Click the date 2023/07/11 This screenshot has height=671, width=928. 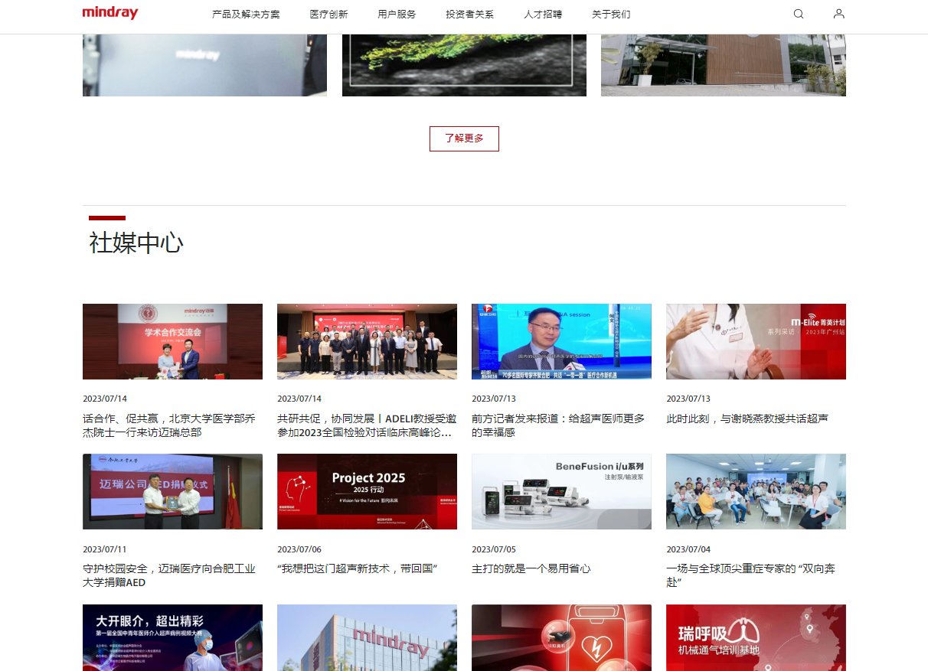[x=105, y=549]
